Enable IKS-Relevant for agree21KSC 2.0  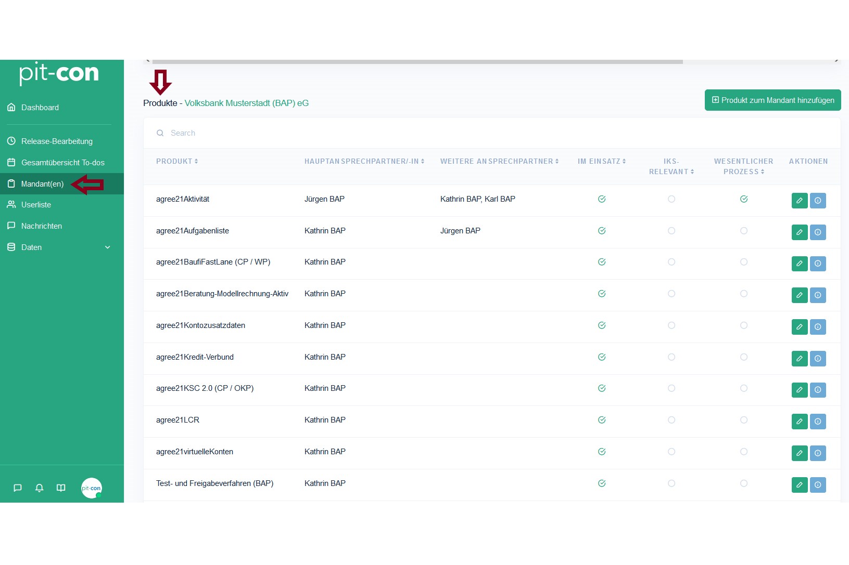[671, 388]
